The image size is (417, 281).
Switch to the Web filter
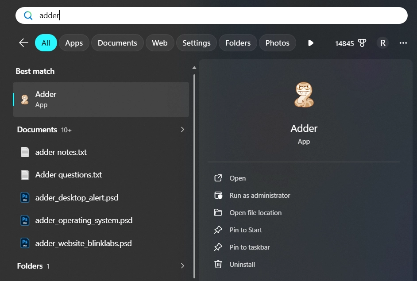[159, 43]
